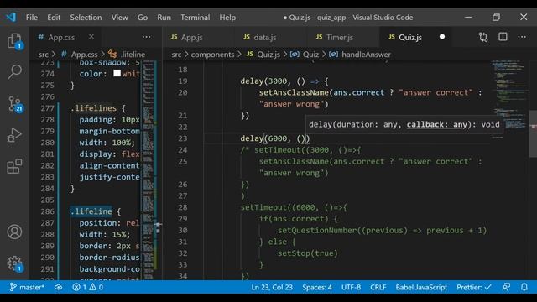Click Ln 23, Col 23 cursor position
This screenshot has width=537, height=302.
click(272, 287)
